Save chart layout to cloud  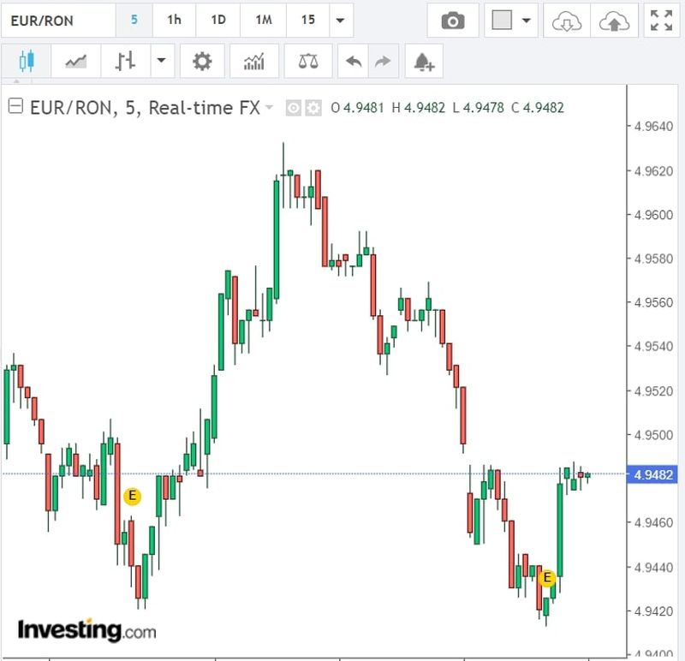click(613, 21)
